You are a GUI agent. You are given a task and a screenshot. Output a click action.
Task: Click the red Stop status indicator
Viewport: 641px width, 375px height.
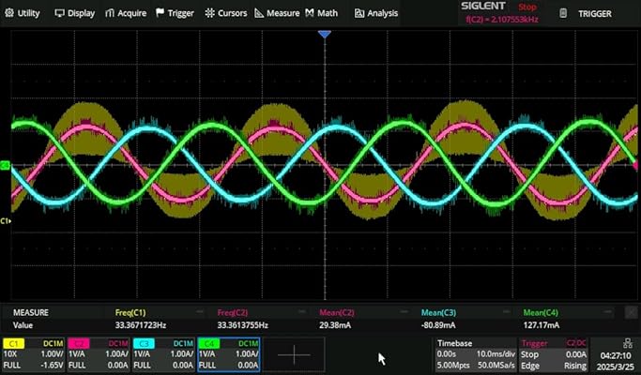(527, 7)
